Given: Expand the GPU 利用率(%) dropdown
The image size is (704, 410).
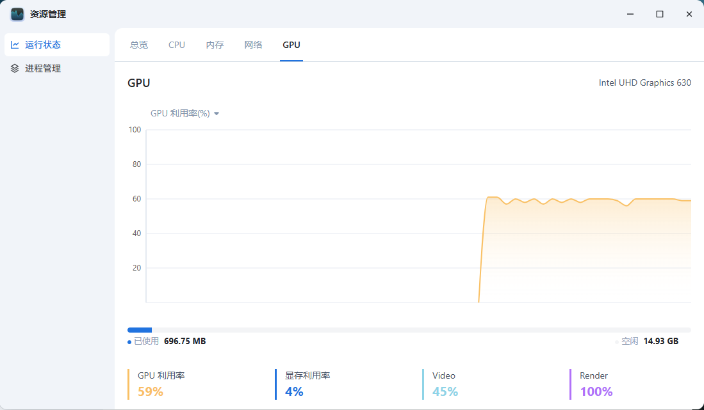Looking at the screenshot, I should (181, 113).
